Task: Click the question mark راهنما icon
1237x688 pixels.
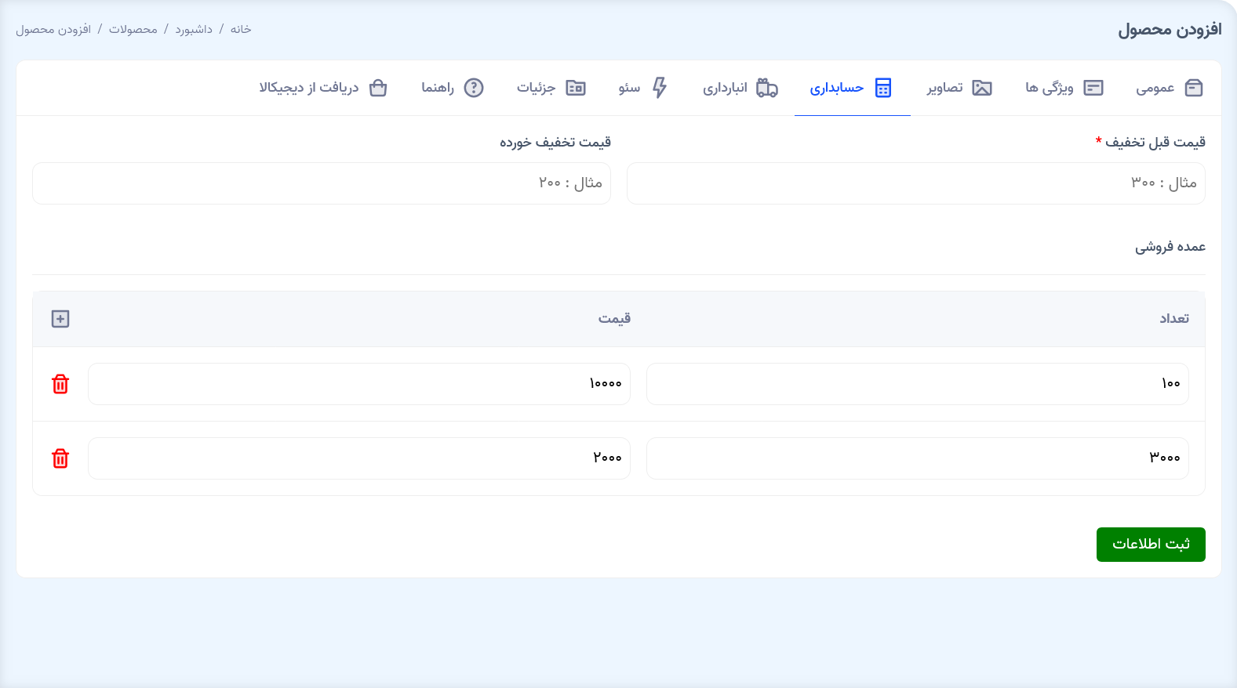Action: [474, 88]
